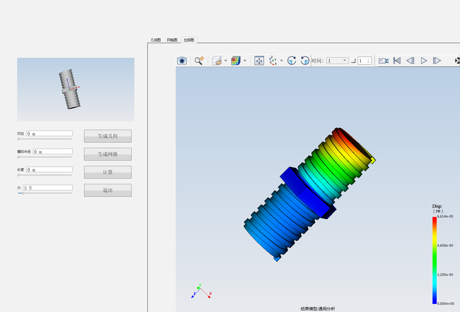Click the colored bolt displacement model
The image size is (460, 312).
tap(310, 194)
